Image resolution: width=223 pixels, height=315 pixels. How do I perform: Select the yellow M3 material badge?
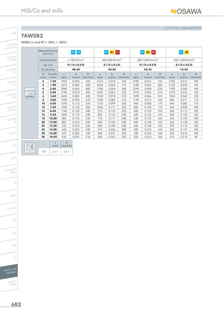click(186, 52)
